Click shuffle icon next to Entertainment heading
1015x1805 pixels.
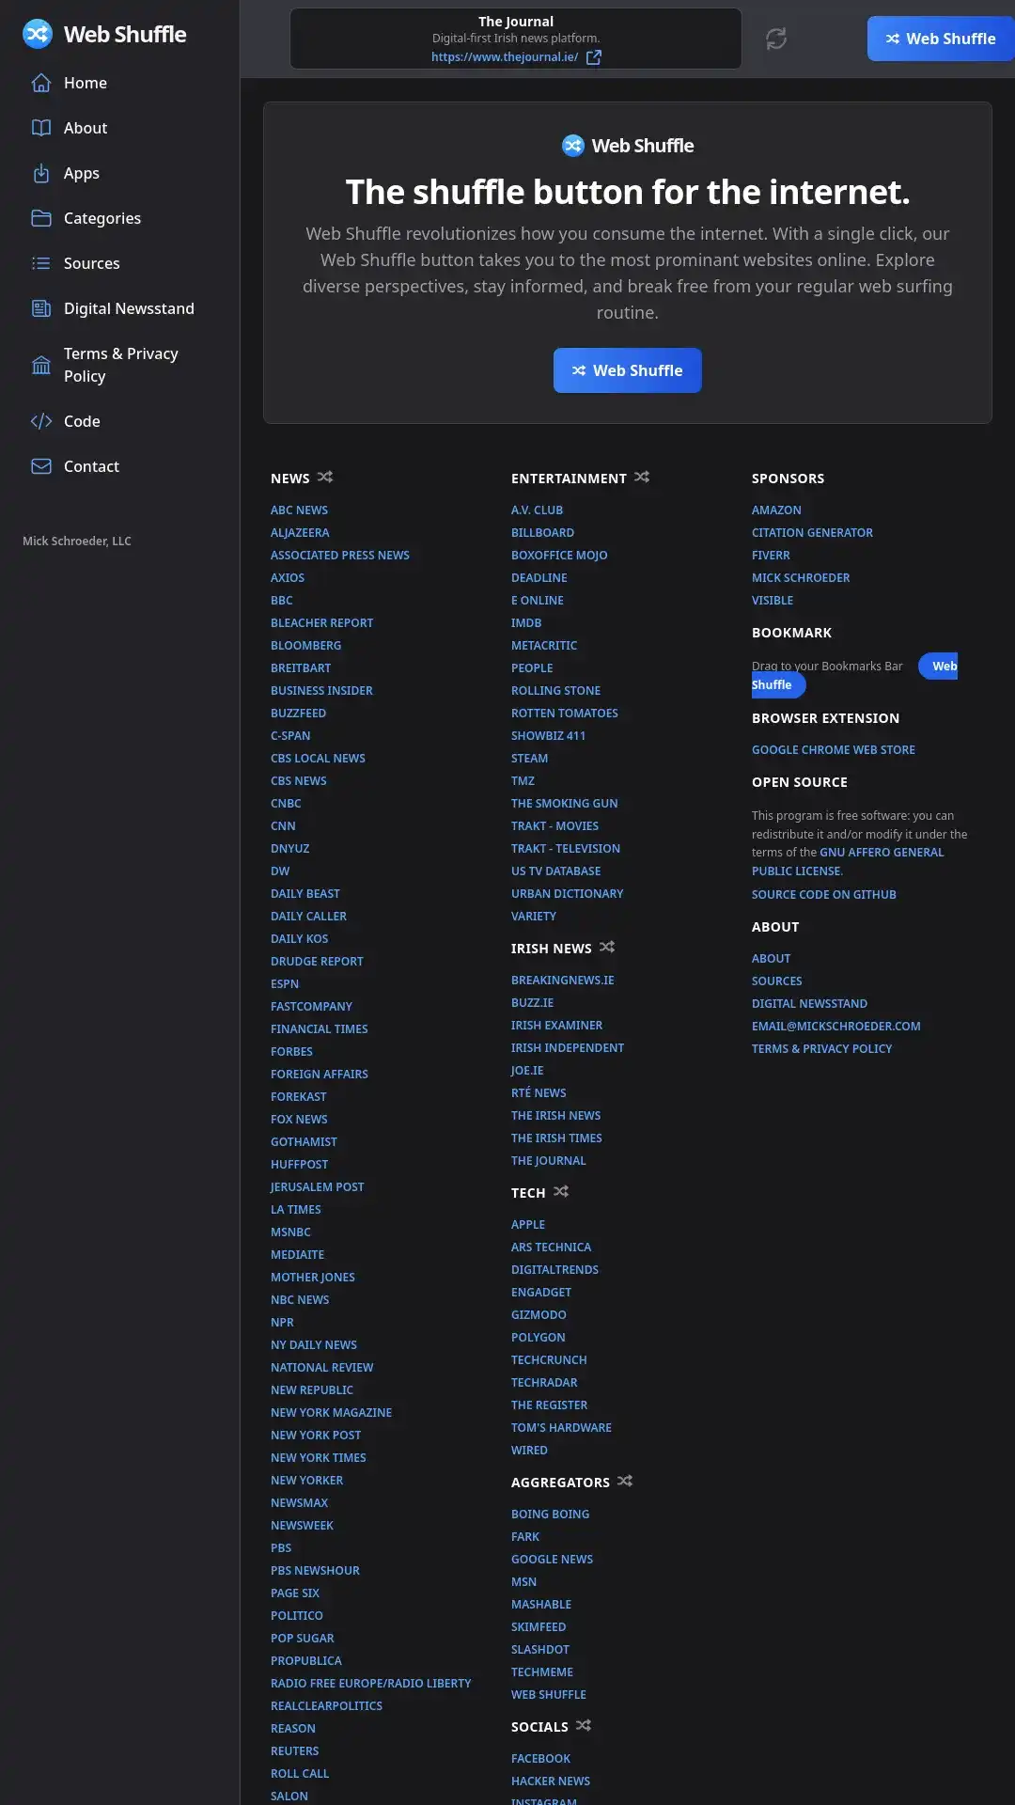pyautogui.click(x=642, y=478)
